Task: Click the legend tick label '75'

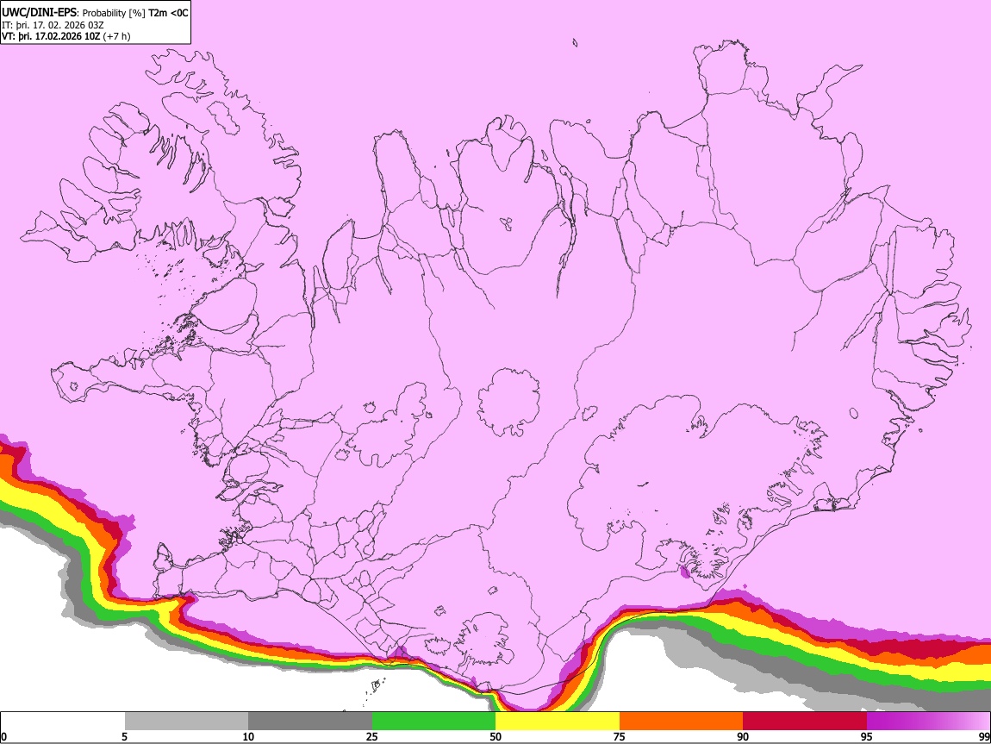Action: click(x=620, y=736)
